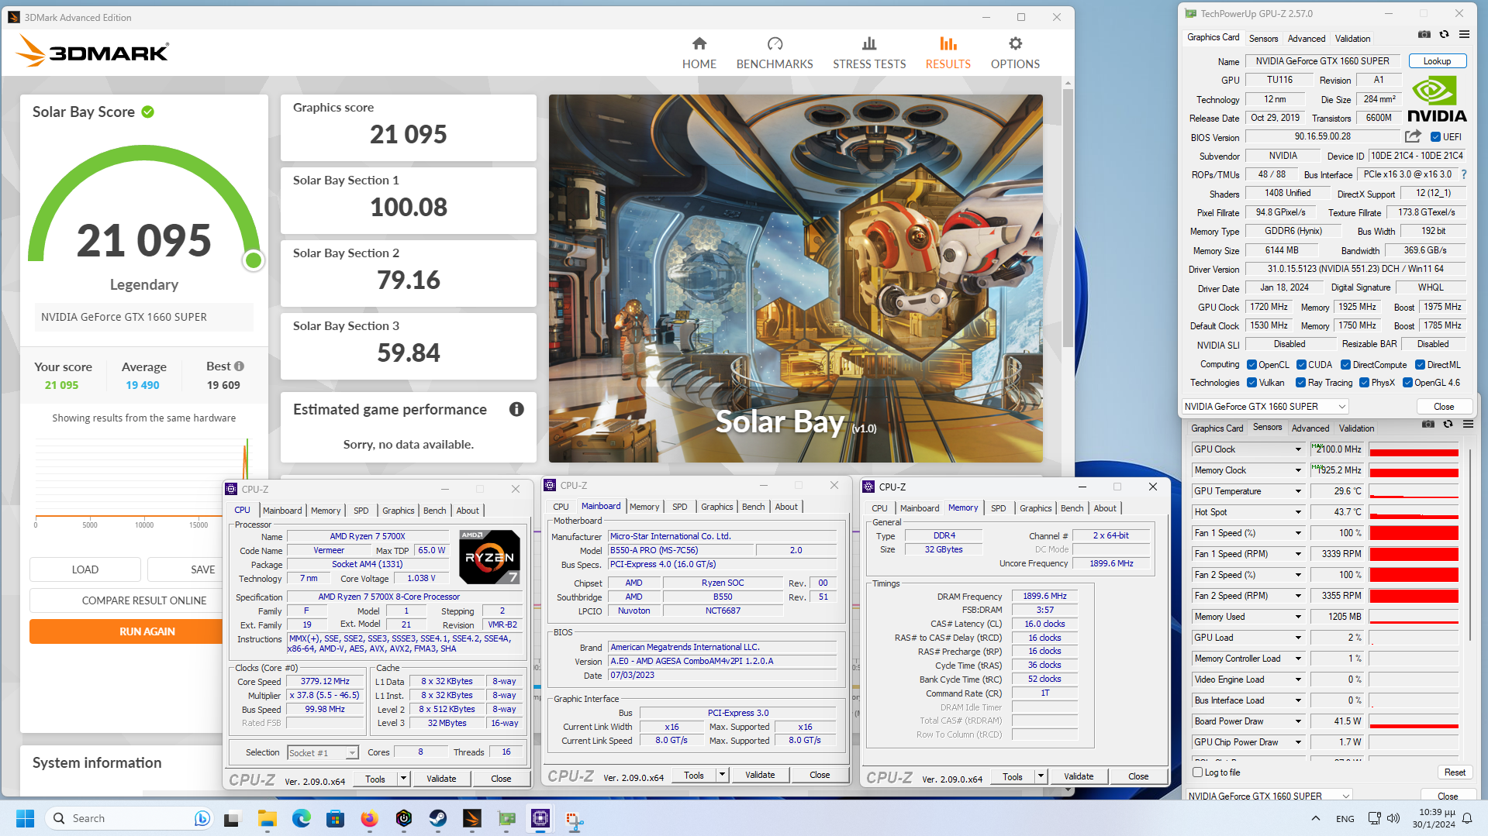Image resolution: width=1488 pixels, height=836 pixels.
Task: Click the LOAD button in 3DMark
Action: click(85, 569)
